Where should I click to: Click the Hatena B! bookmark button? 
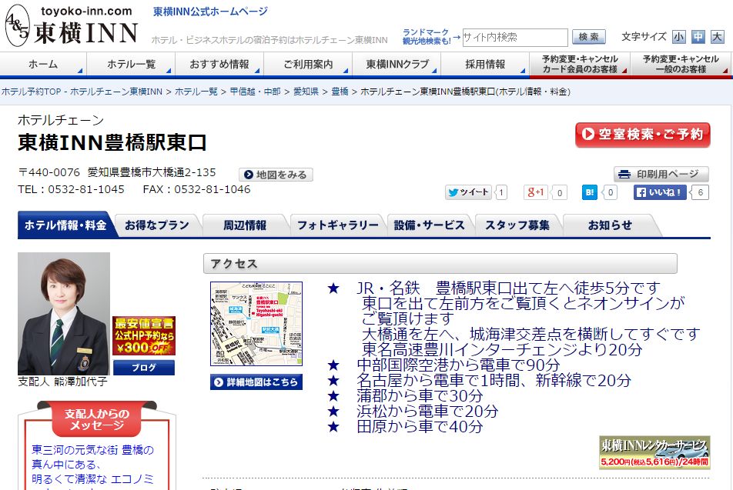(x=590, y=192)
